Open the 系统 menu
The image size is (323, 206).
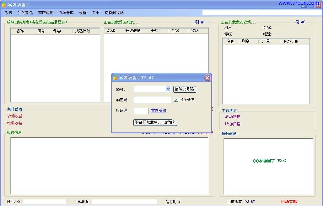(x=9, y=13)
